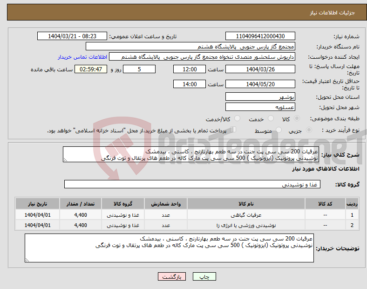Click the buyer organization name field
Image resolution: width=367 pixels, height=289 pixels.
(190, 46)
